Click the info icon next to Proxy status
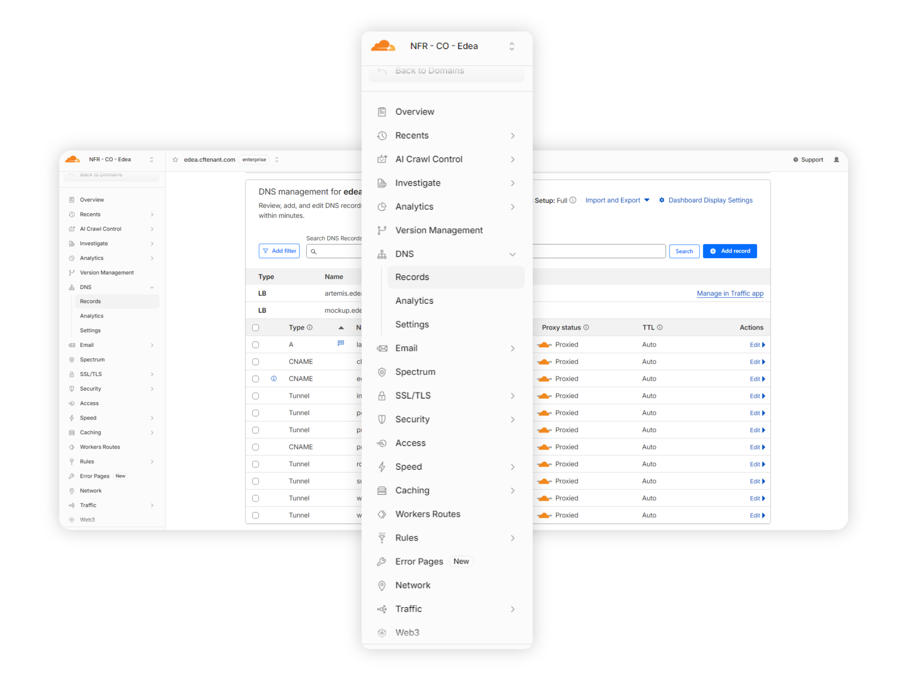Viewport: 907px width, 680px height. (x=586, y=328)
